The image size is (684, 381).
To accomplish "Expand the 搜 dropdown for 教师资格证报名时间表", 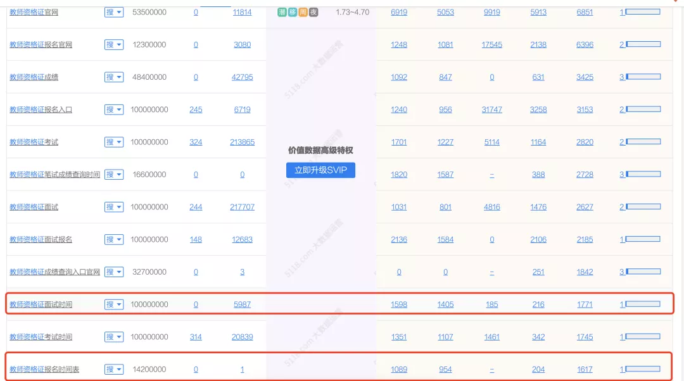I will [114, 369].
